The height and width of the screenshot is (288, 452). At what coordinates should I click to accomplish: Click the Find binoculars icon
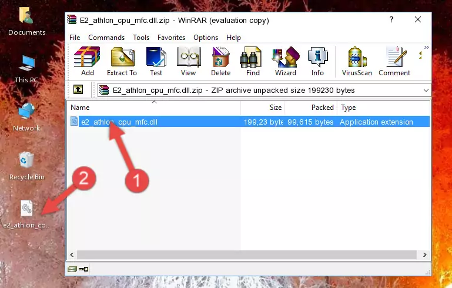253,61
